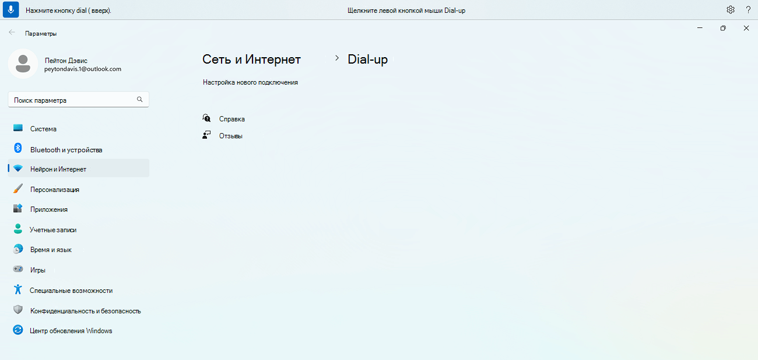The image size is (758, 360).
Task: Open voice access settings gear
Action: coord(731,10)
